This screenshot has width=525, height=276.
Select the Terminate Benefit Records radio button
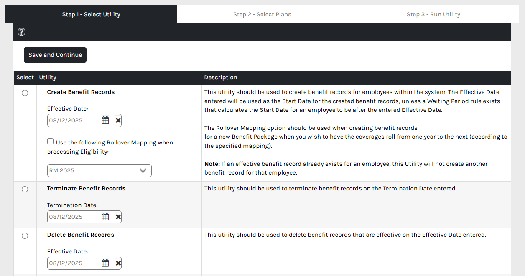(25, 189)
